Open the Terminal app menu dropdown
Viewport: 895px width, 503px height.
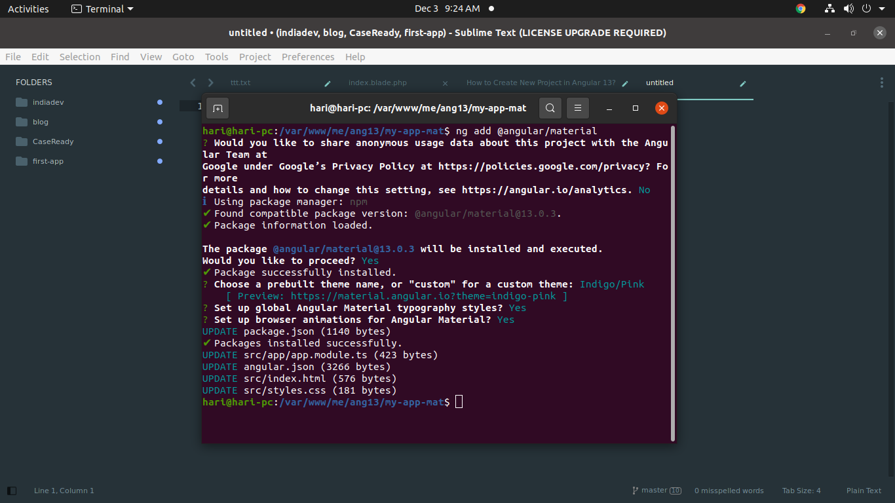(102, 9)
